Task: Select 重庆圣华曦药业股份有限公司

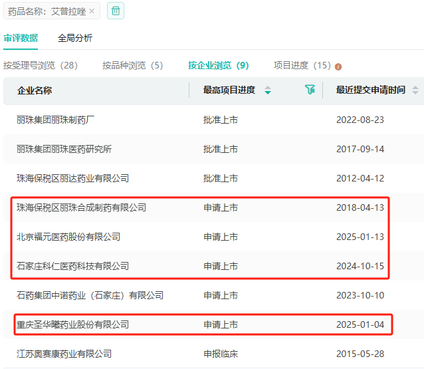Action: coord(72,324)
